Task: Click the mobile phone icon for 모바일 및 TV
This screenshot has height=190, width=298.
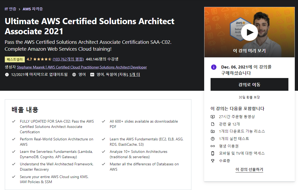Action: [x=213, y=153]
